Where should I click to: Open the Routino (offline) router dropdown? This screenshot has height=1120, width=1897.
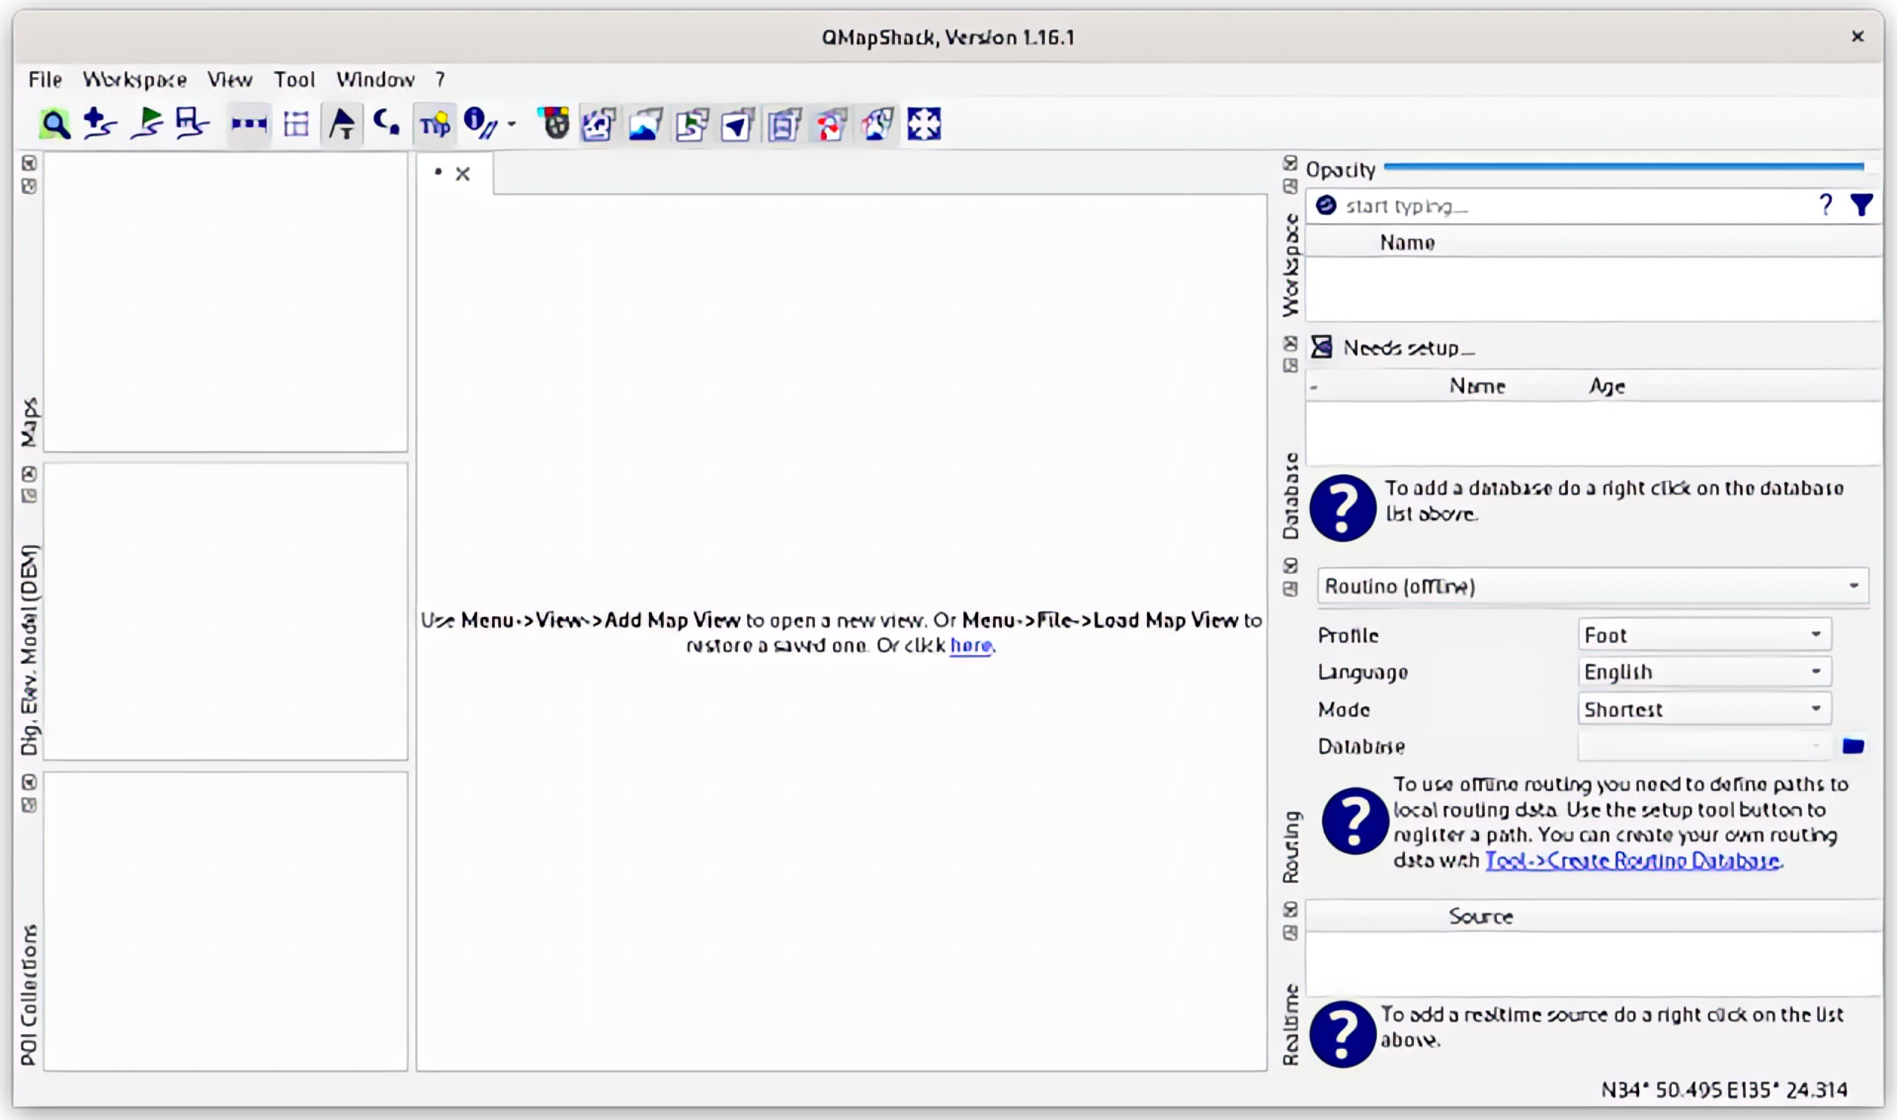1592,587
